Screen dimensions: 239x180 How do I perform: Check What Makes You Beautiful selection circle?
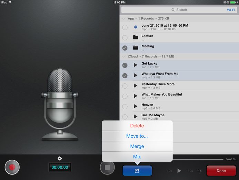tap(125, 96)
